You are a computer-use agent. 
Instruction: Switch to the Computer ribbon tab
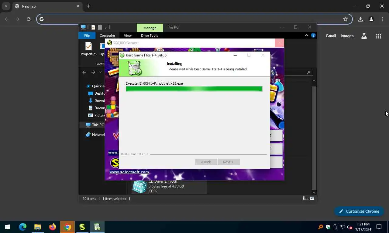click(107, 35)
